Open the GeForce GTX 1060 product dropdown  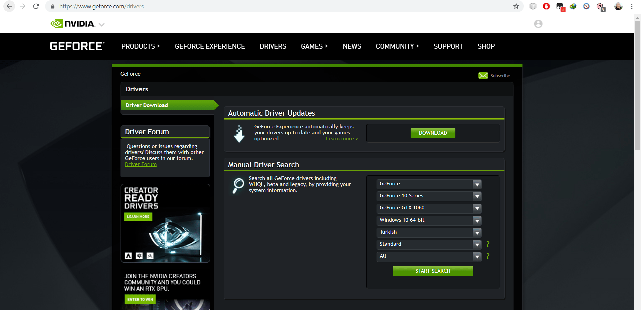tap(429, 208)
